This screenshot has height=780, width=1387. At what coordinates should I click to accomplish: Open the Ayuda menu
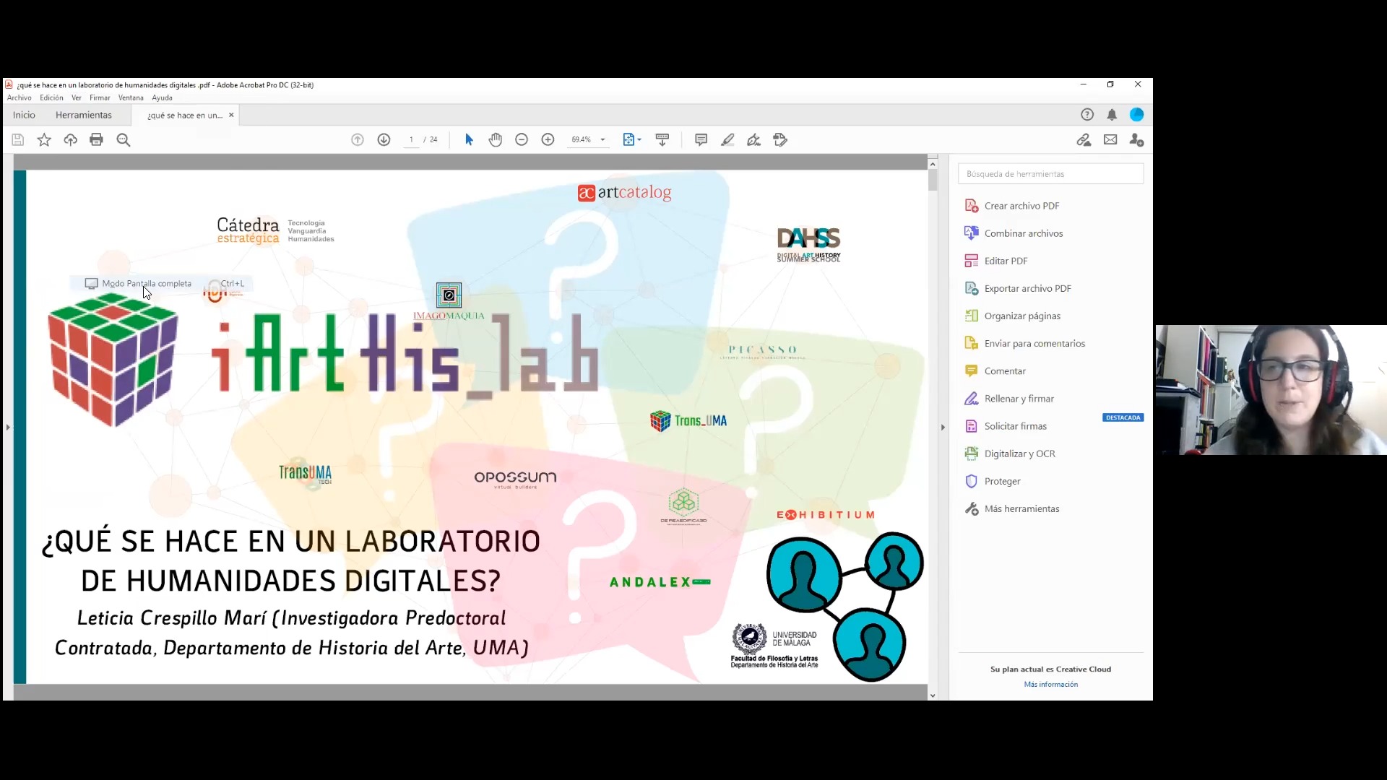click(x=162, y=98)
